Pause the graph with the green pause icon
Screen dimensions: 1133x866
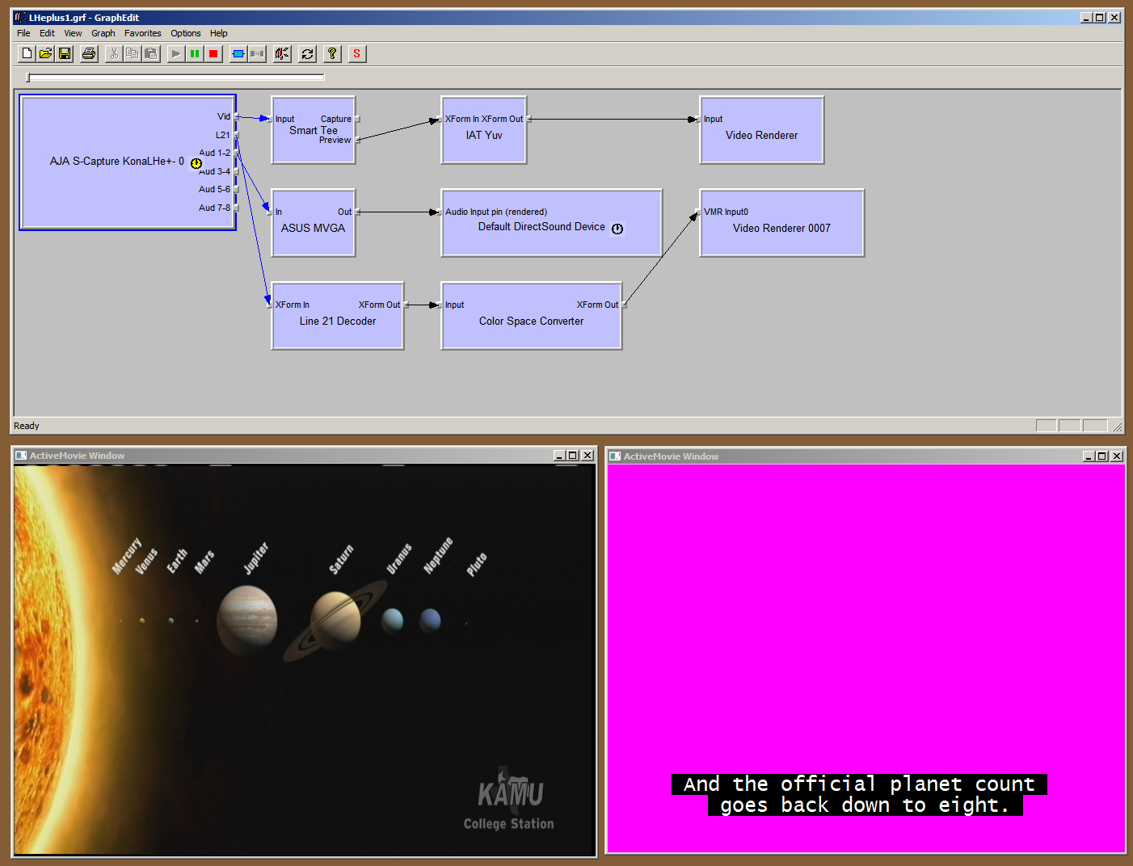[195, 53]
